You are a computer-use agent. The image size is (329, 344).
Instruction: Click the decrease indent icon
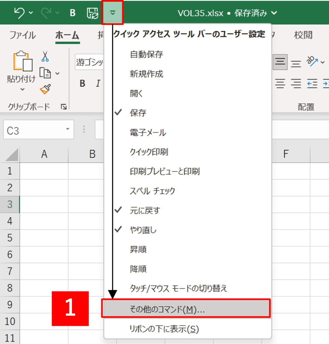312,84
